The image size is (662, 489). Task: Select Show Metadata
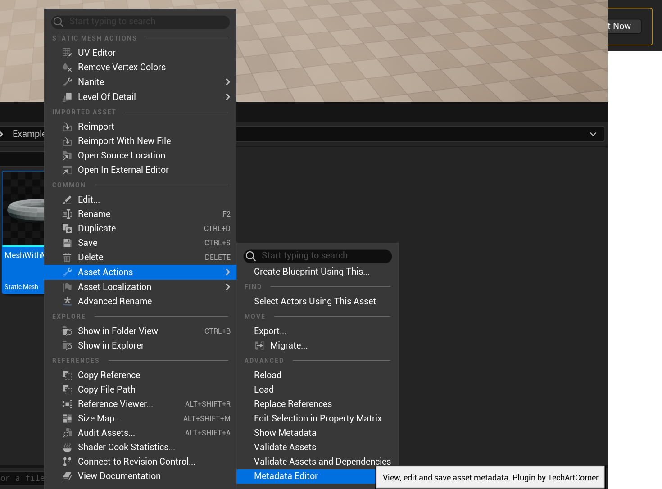[317, 433]
